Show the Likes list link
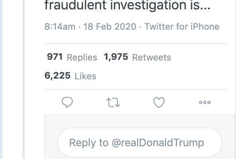The width and height of the screenshot is (236, 159). (85, 76)
